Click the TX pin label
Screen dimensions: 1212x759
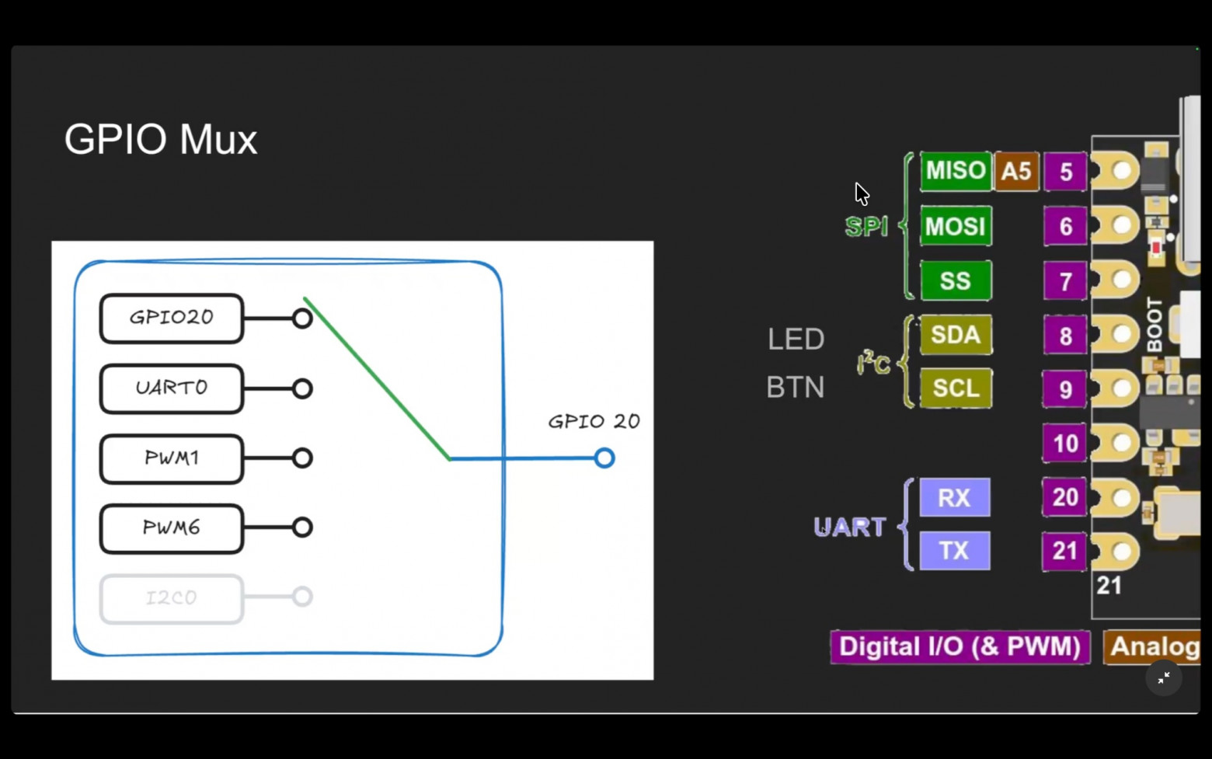tap(955, 551)
